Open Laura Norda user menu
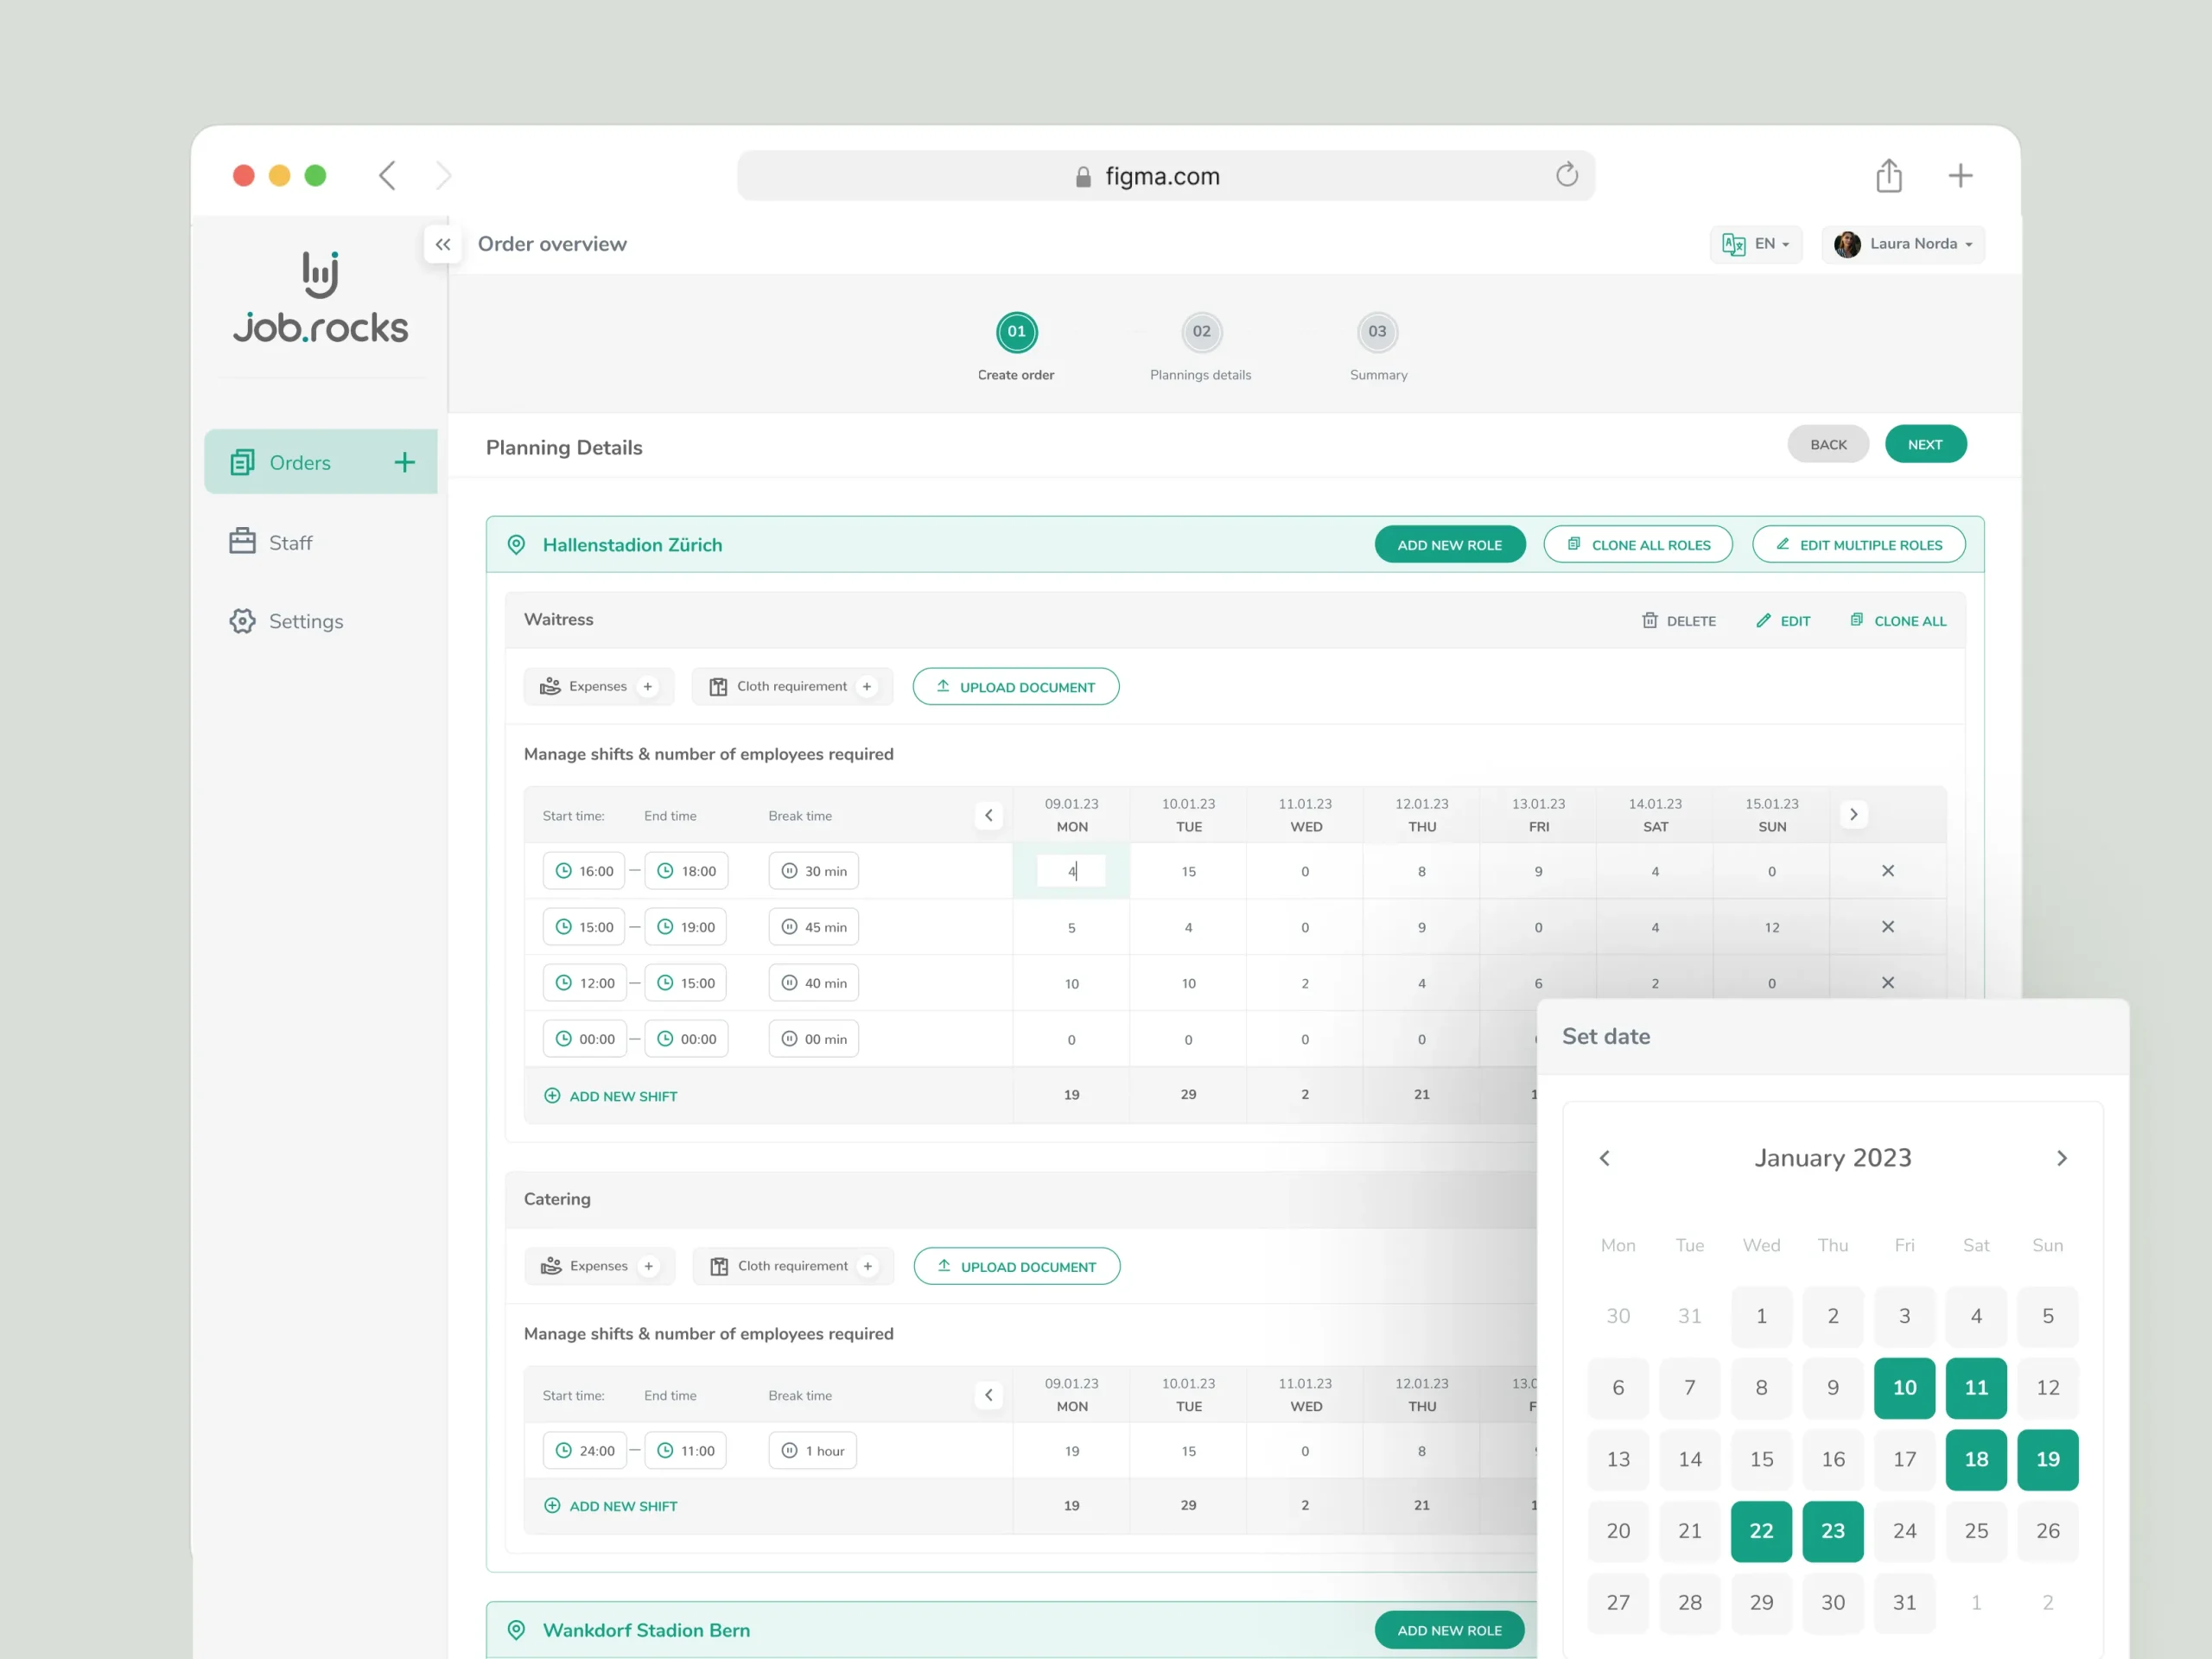The image size is (2212, 1659). pos(1902,244)
